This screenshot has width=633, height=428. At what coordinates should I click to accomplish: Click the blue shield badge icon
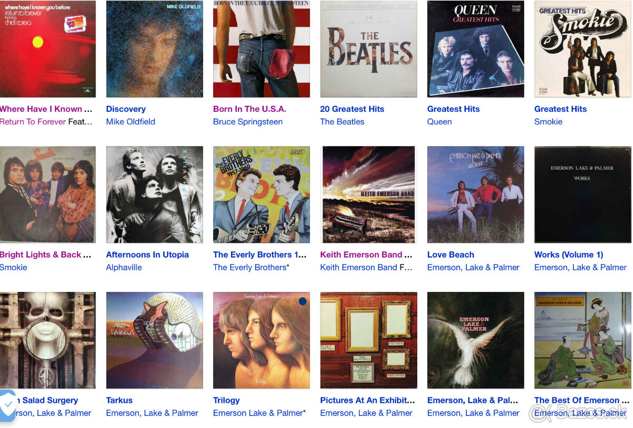pyautogui.click(x=7, y=406)
